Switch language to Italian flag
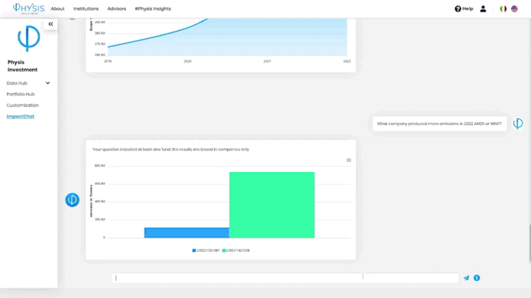Screen dimensions: 531x298 (503, 8)
